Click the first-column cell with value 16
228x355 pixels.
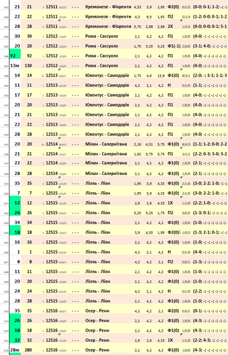pyautogui.click(x=17, y=242)
